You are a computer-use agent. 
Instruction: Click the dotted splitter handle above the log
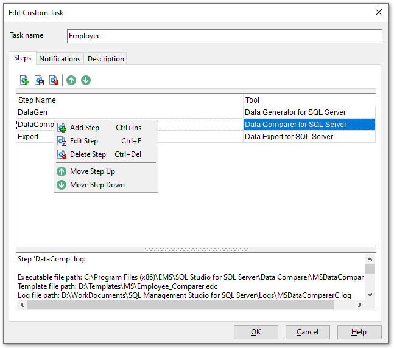coord(197,250)
